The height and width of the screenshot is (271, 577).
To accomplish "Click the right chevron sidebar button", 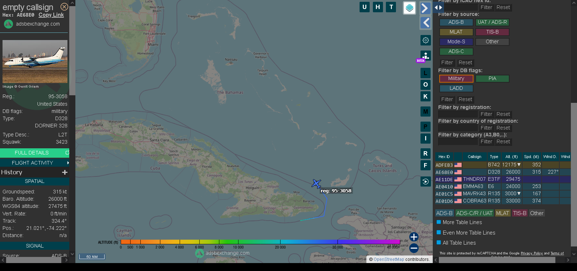I will tap(426, 8).
